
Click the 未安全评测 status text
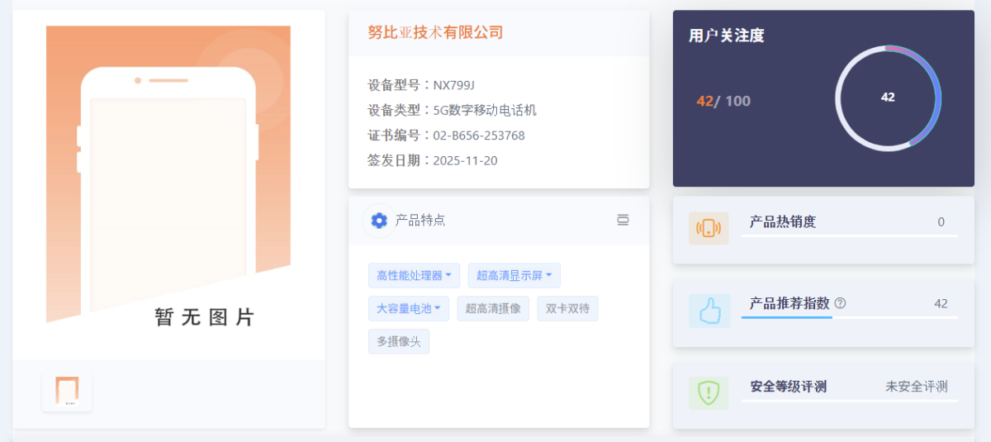click(916, 387)
